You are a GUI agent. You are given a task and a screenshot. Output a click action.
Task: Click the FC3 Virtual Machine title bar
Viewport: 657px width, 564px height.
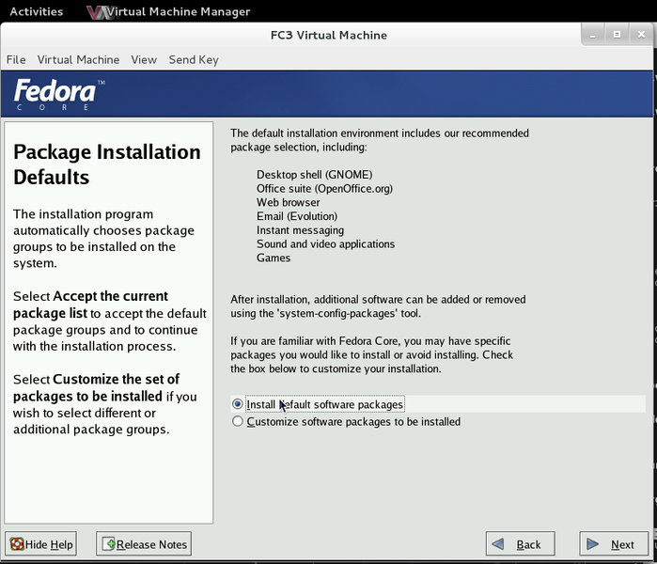(x=328, y=35)
